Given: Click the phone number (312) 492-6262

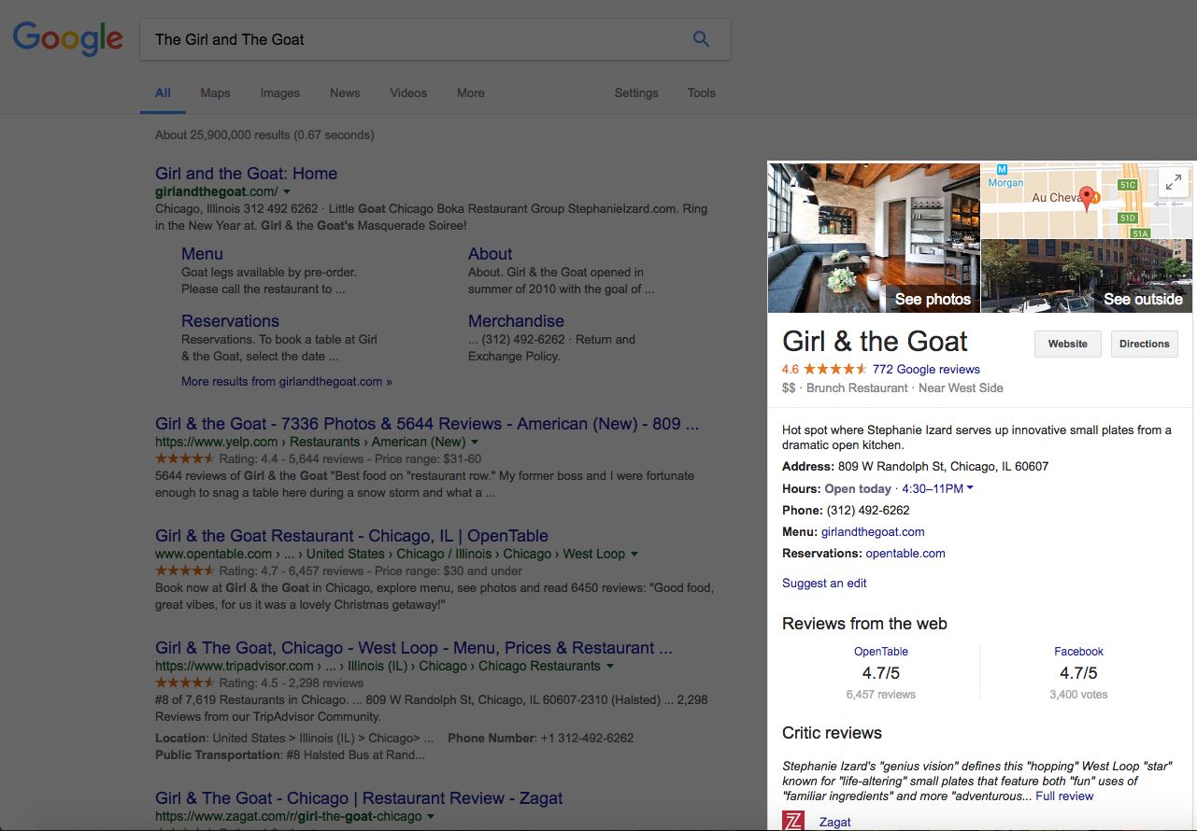Looking at the screenshot, I should 868,510.
